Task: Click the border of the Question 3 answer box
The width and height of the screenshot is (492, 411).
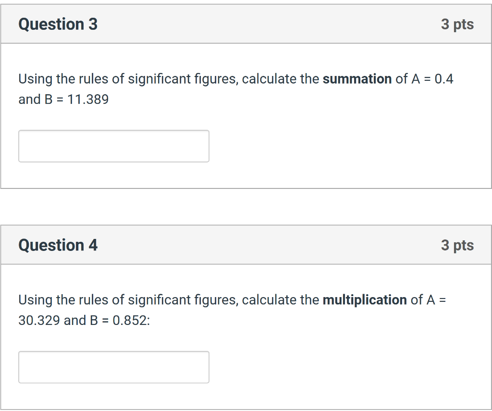Action: coord(113,130)
